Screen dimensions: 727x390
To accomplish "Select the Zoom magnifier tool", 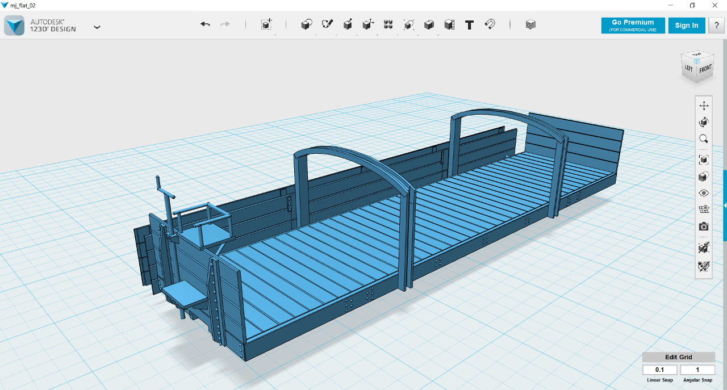I will [x=704, y=139].
